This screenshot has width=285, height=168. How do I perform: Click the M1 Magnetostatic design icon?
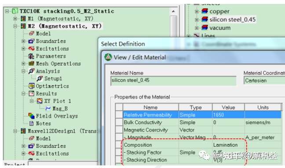tap(23, 18)
